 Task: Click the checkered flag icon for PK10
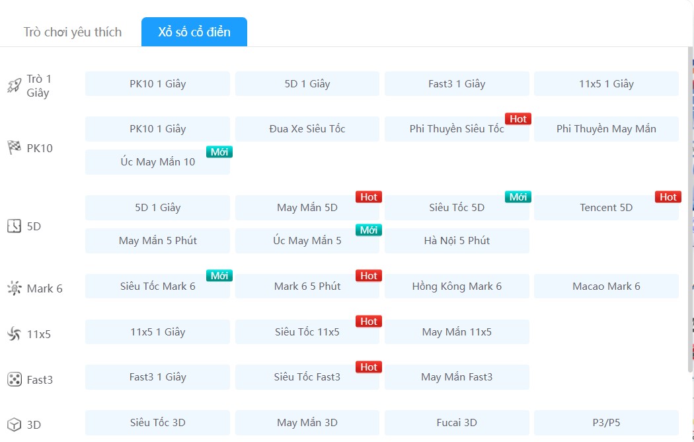(14, 148)
